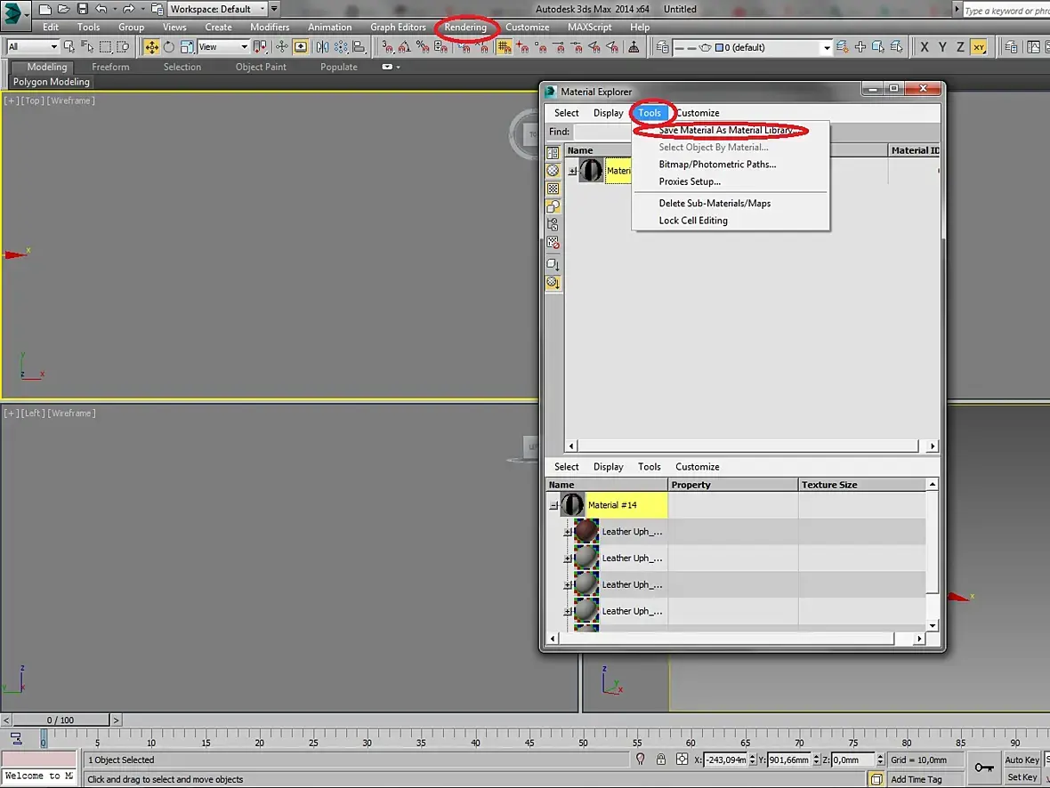The width and height of the screenshot is (1050, 788).
Task: Click the Mirror tool icon
Action: click(323, 47)
